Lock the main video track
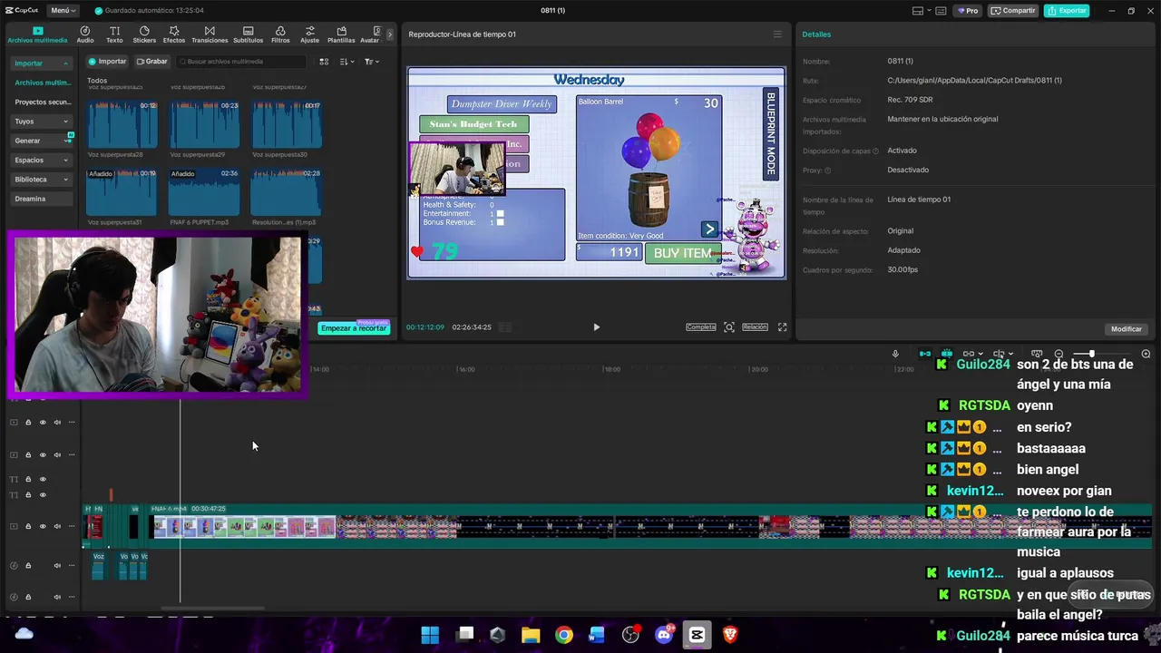 coord(28,526)
